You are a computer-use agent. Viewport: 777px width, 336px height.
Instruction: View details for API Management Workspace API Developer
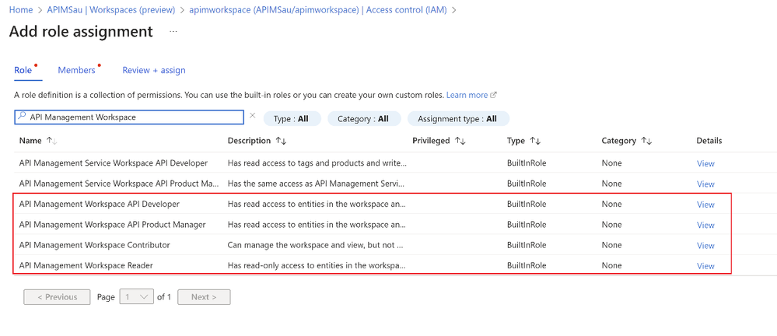pos(705,205)
